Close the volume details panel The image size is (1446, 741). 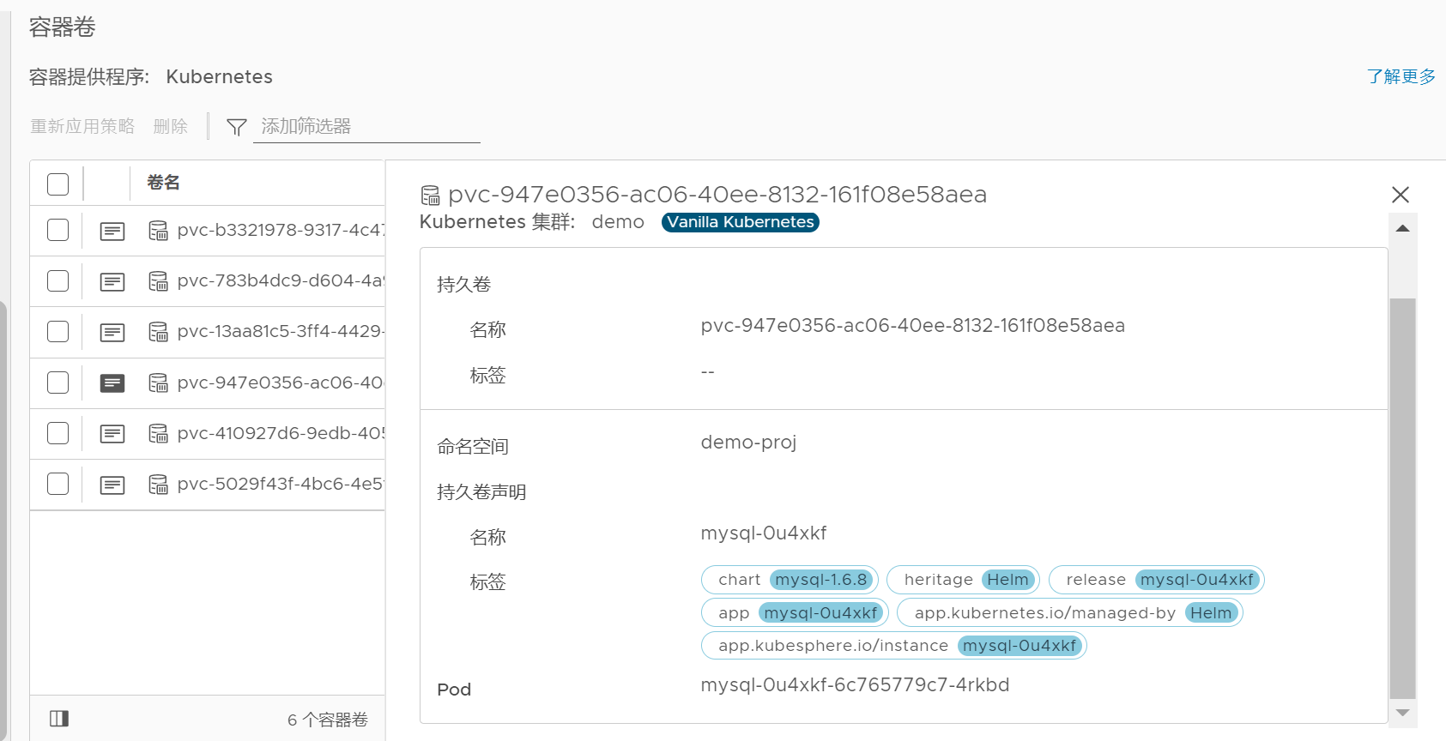tap(1401, 195)
